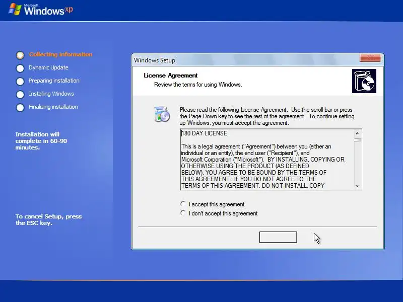Click the "180 DAY LICENSE" heading text

(205, 133)
